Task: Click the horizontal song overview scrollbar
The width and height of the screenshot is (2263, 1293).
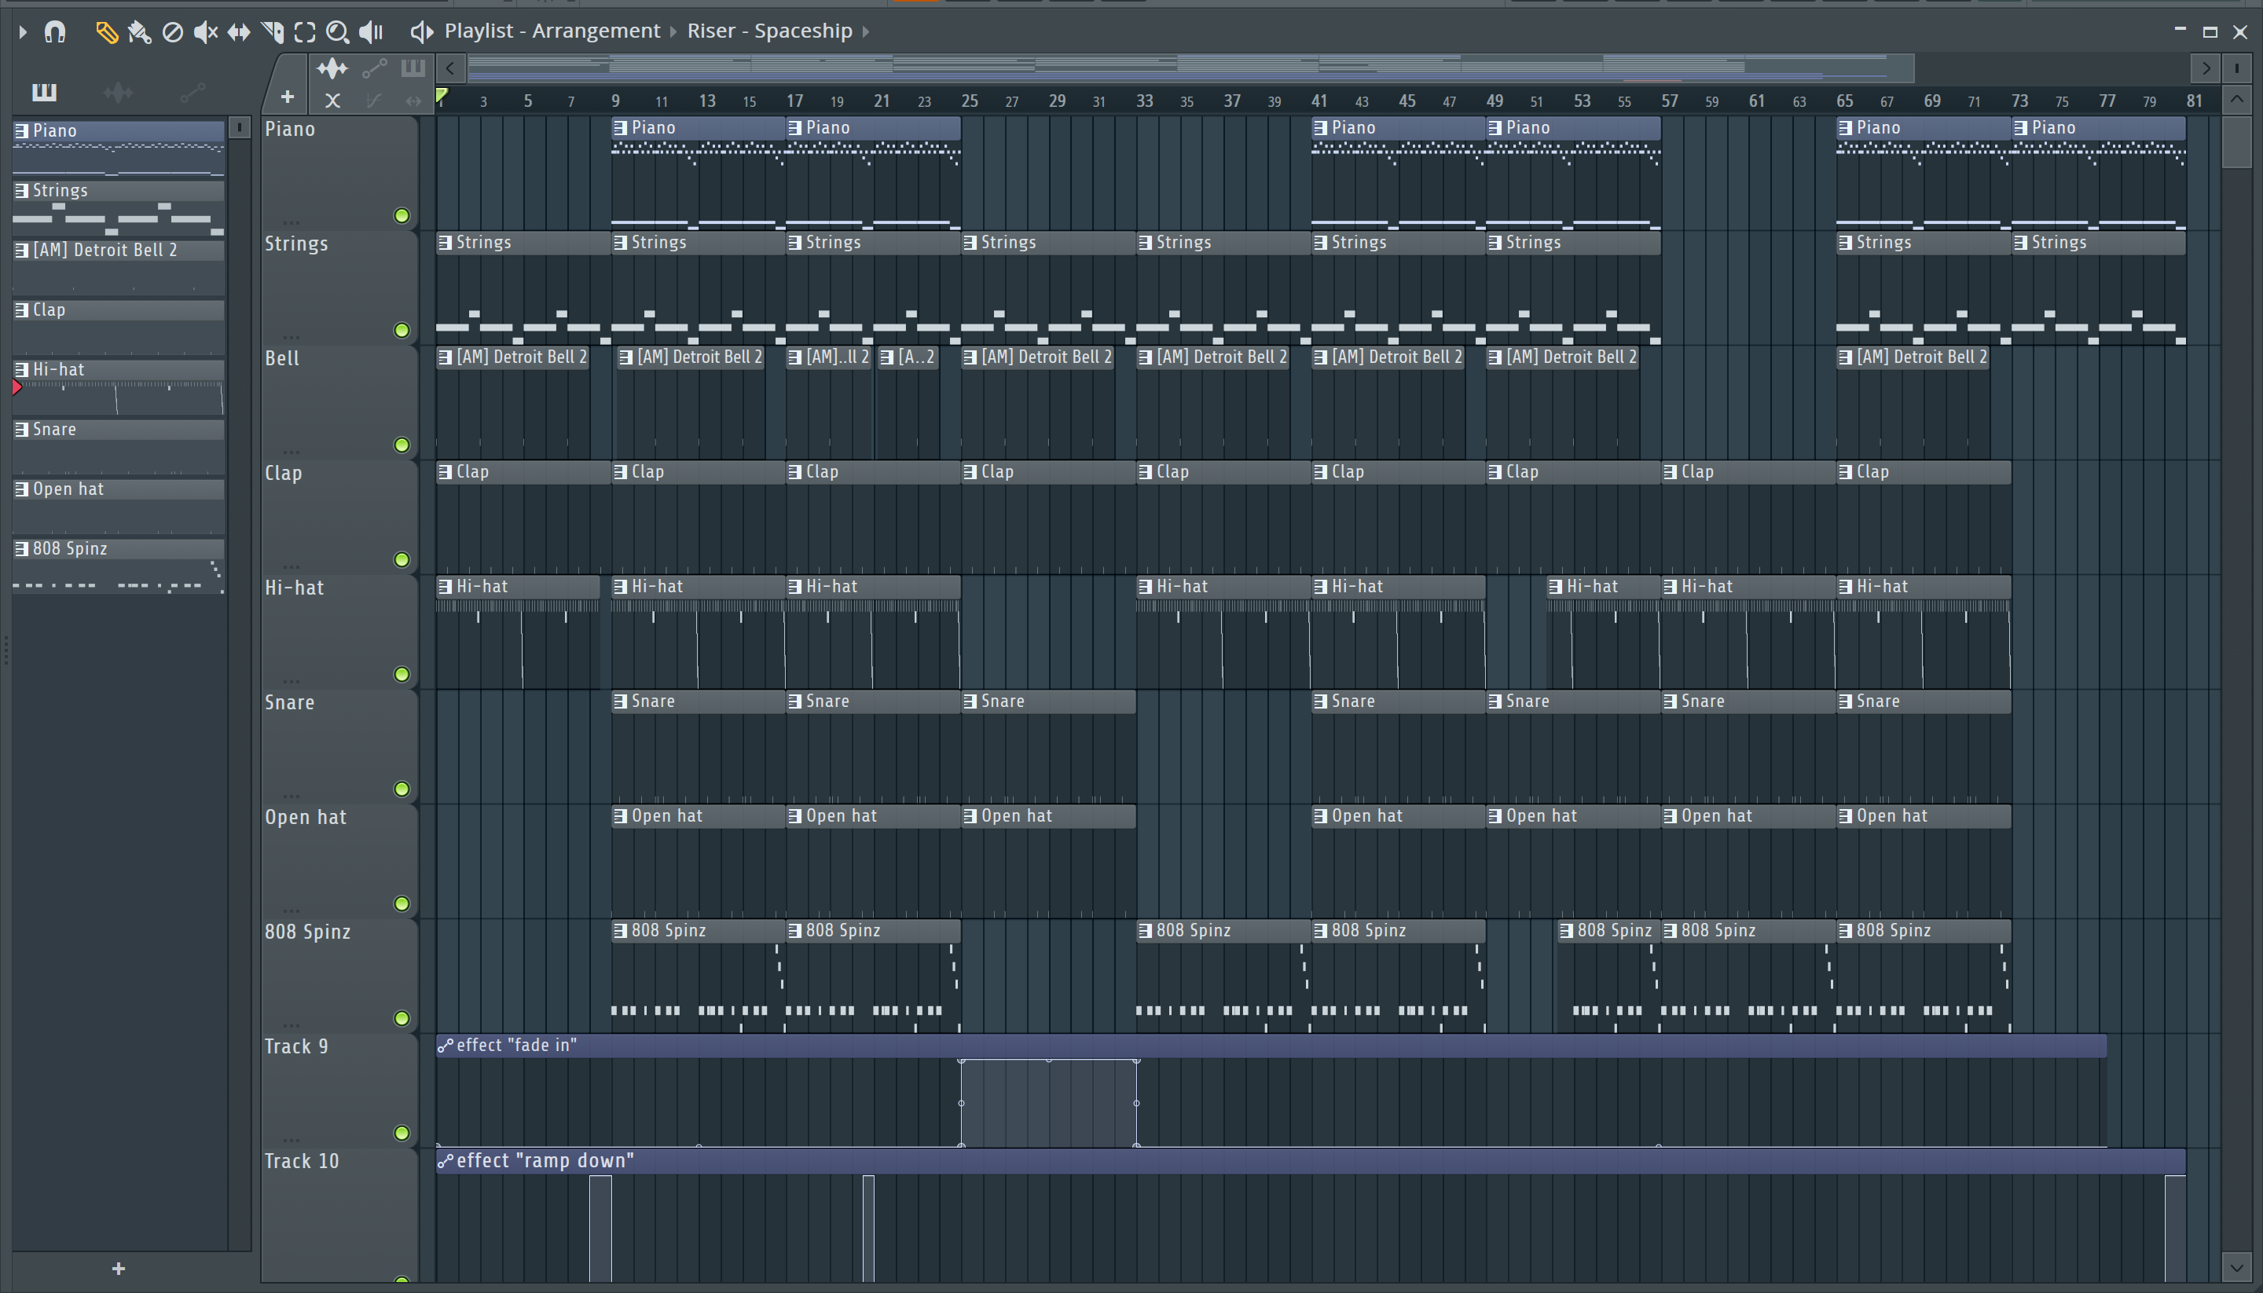Action: pyautogui.click(x=1190, y=68)
